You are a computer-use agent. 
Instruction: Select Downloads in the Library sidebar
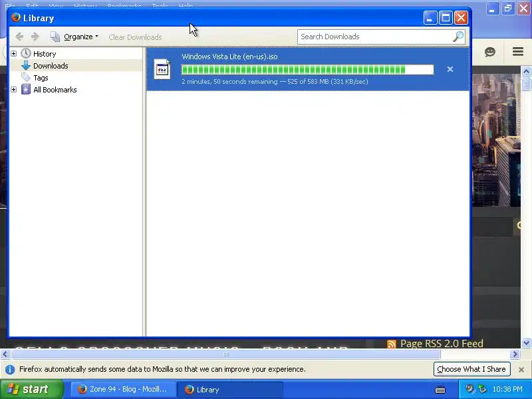51,66
